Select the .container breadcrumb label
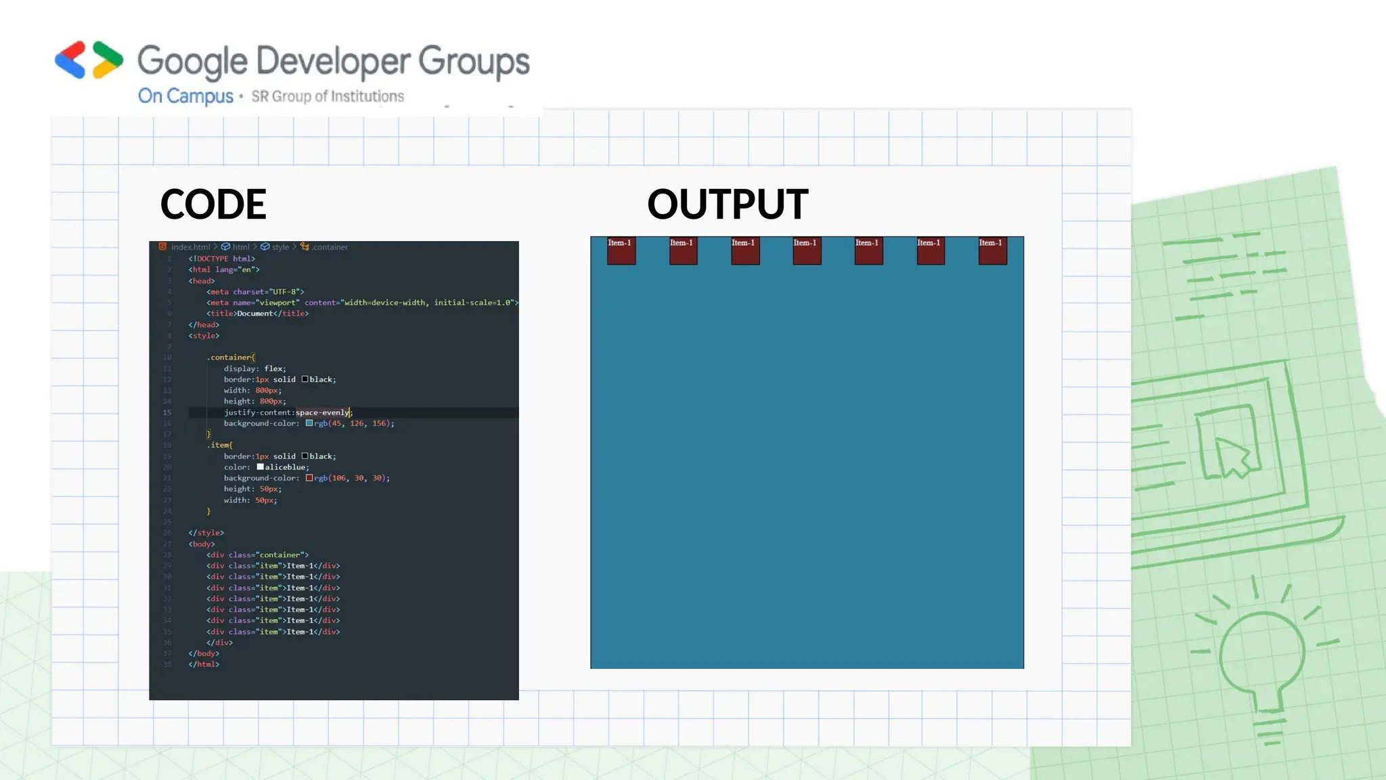 330,247
